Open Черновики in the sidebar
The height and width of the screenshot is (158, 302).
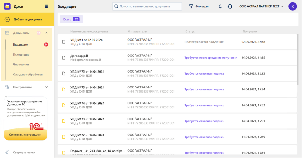point(21,65)
